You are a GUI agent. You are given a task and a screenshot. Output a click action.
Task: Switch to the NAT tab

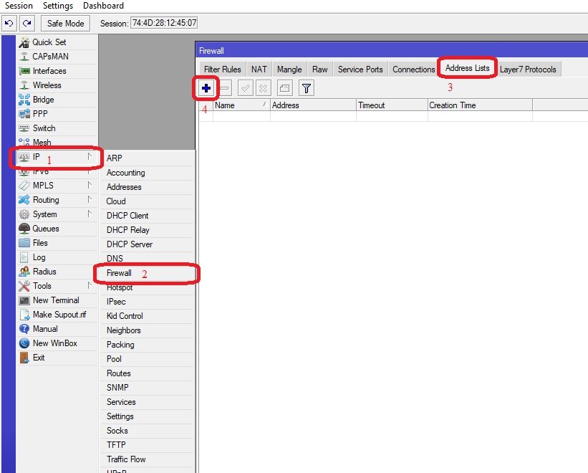point(259,70)
